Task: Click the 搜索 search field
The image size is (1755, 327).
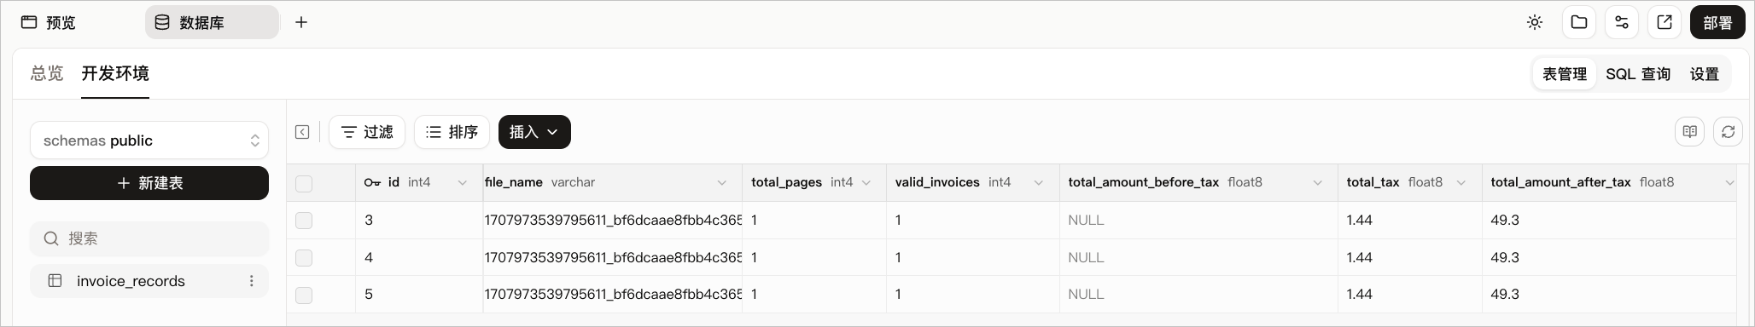Action: click(149, 238)
